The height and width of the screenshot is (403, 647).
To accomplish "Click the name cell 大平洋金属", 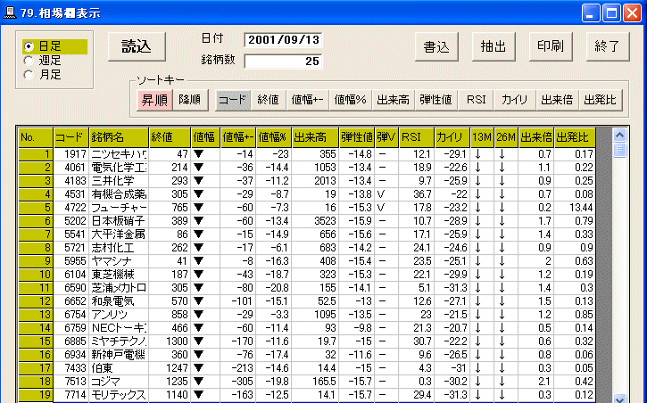I will coord(119,234).
